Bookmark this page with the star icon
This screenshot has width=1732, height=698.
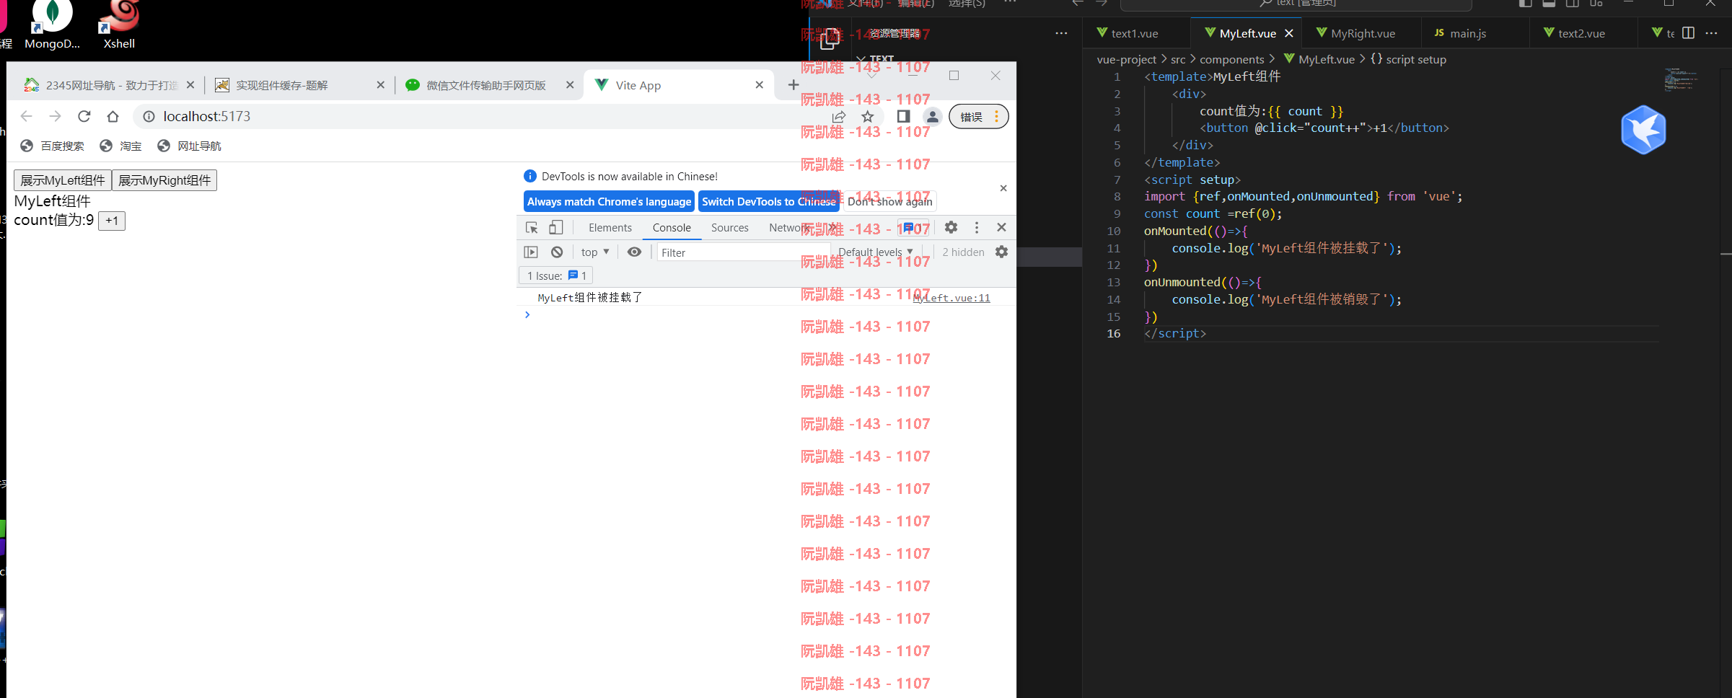868,116
